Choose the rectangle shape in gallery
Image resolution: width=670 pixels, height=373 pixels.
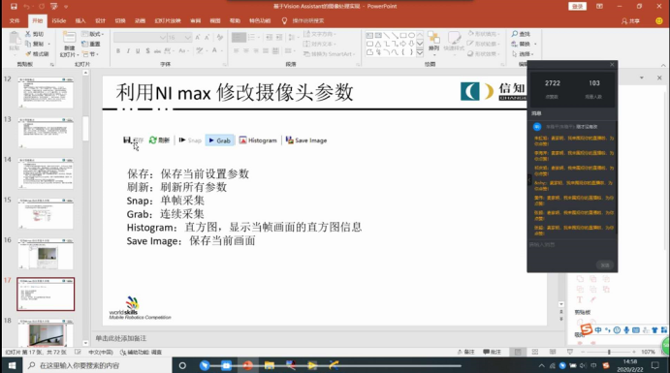pos(403,36)
